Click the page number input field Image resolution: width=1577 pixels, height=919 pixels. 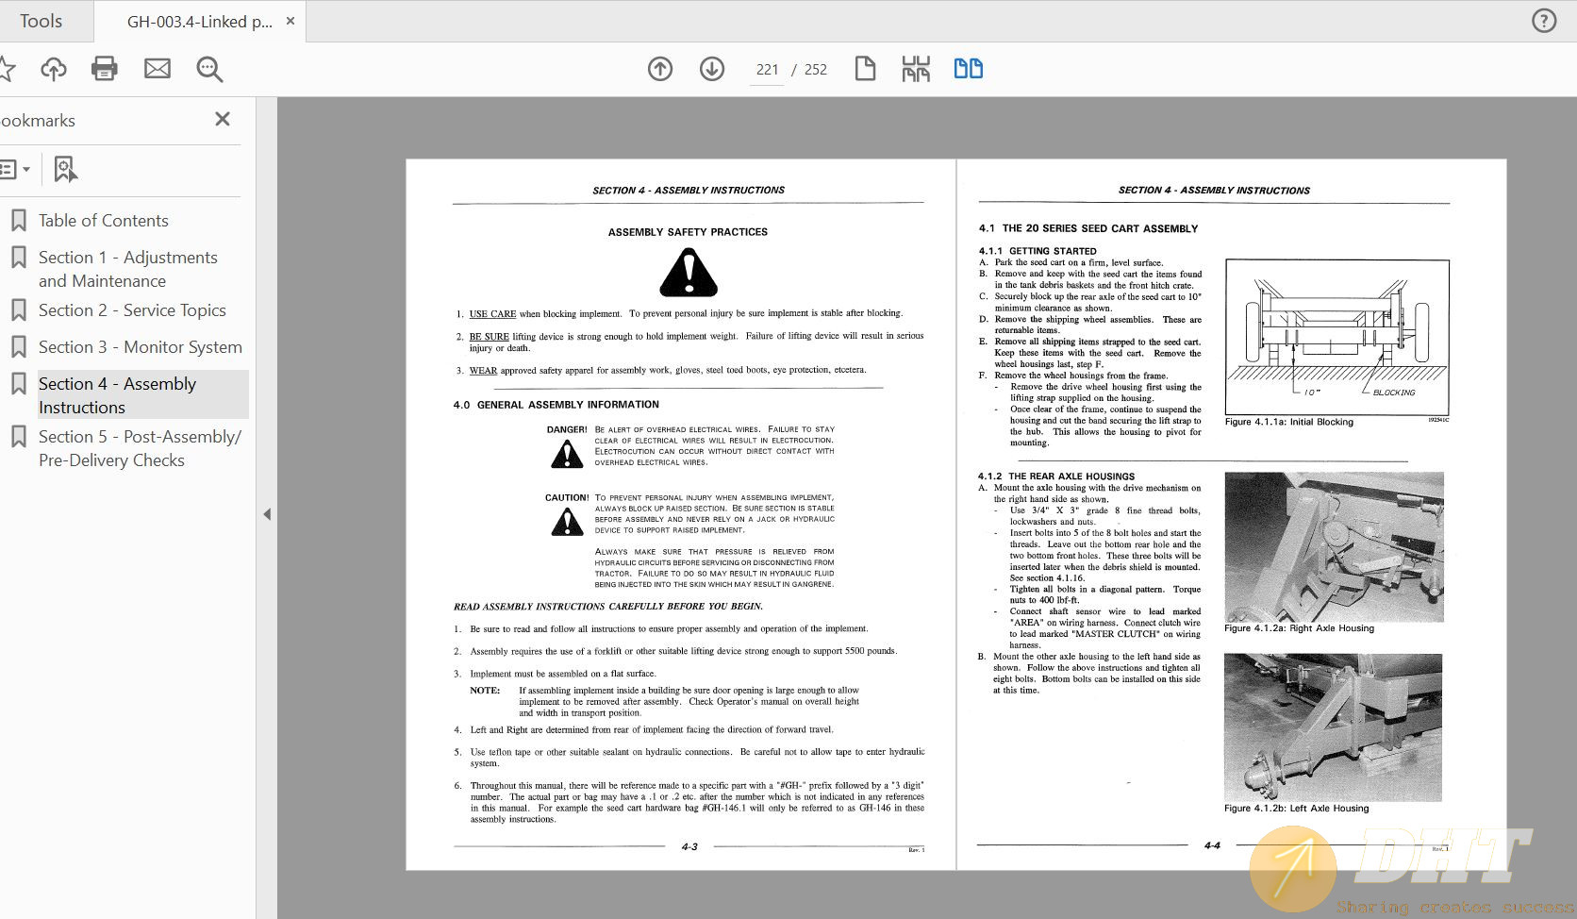(x=767, y=70)
